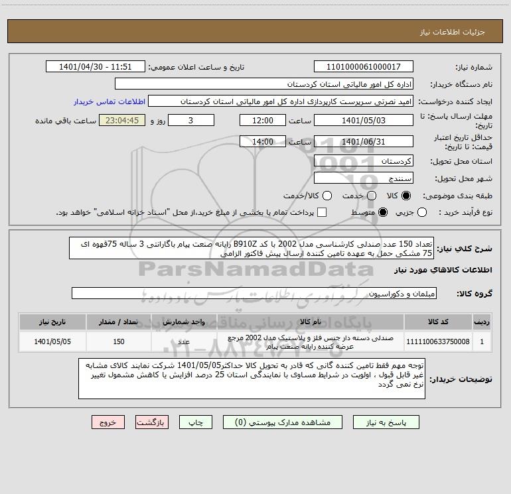Click the خروج exit button

pyautogui.click(x=108, y=422)
